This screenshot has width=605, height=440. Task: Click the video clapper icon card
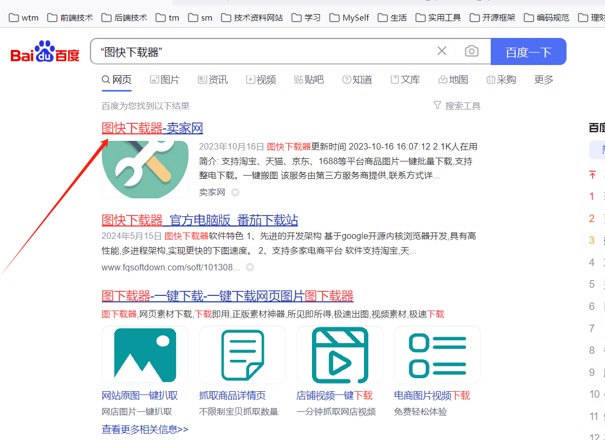tap(340, 355)
